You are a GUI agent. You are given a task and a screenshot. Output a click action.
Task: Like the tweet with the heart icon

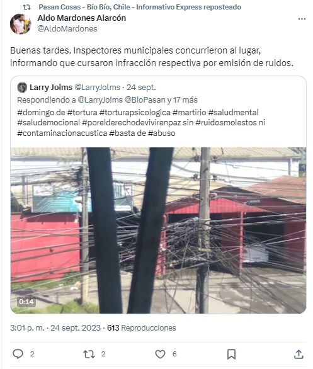(x=160, y=354)
